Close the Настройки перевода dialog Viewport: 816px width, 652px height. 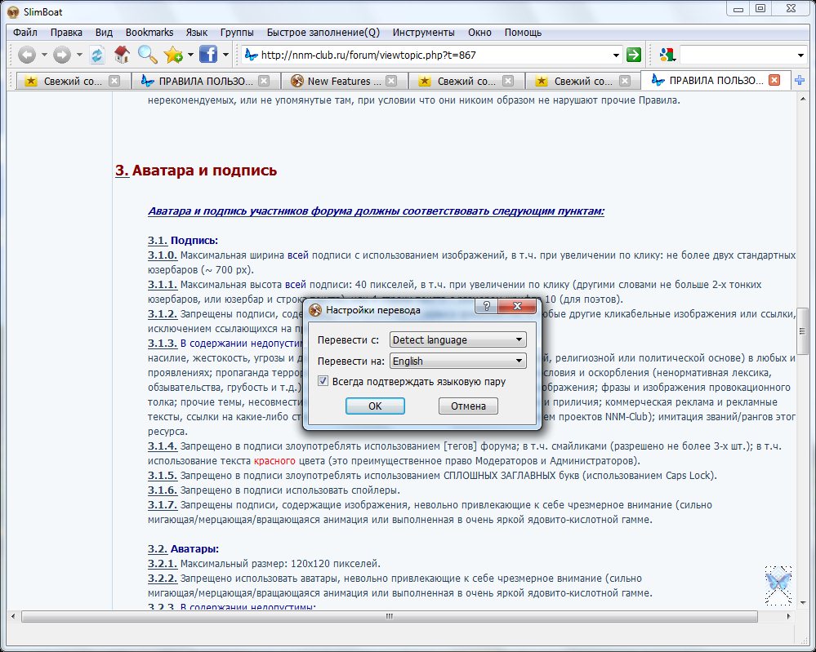tap(517, 306)
